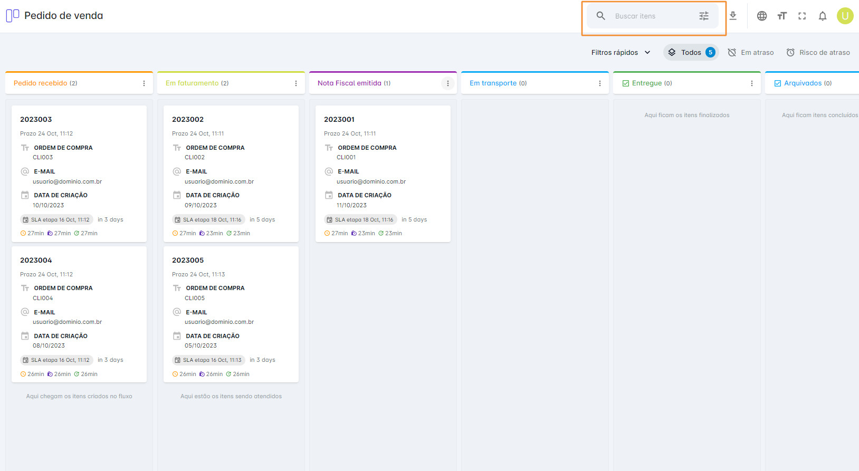Screen dimensions: 859x471
Task: Open card 2023004
Action: 79,314
